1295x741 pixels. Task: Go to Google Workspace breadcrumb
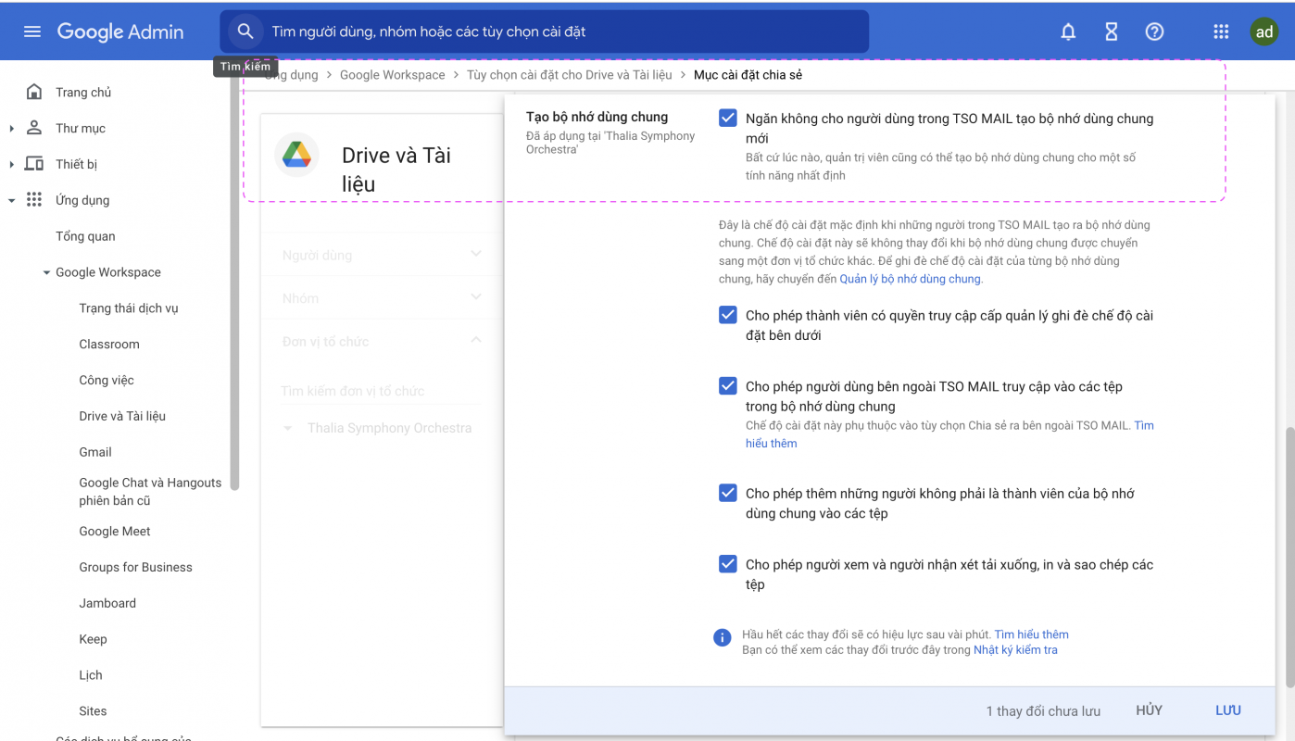click(x=392, y=75)
